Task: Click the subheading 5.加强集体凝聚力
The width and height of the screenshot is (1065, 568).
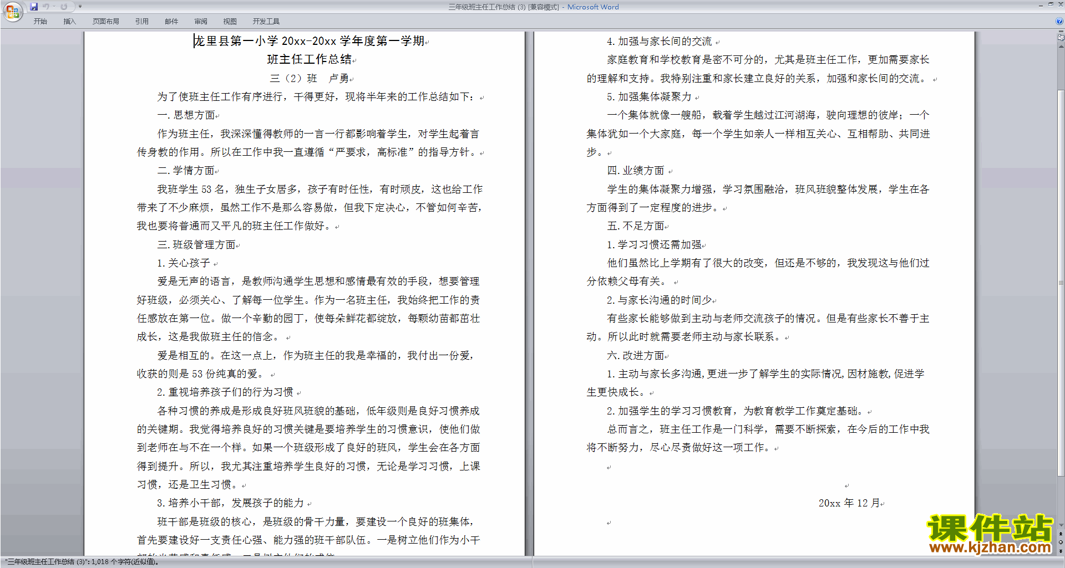Action: click(x=649, y=97)
